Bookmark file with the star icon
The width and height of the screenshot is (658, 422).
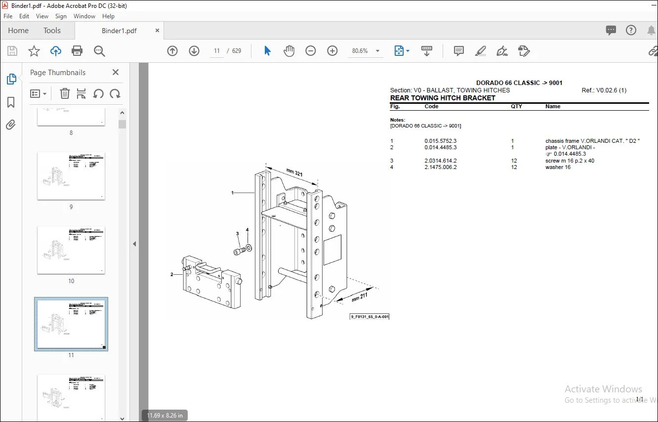(x=34, y=51)
